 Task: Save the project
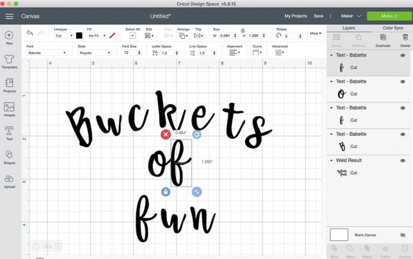pos(318,16)
